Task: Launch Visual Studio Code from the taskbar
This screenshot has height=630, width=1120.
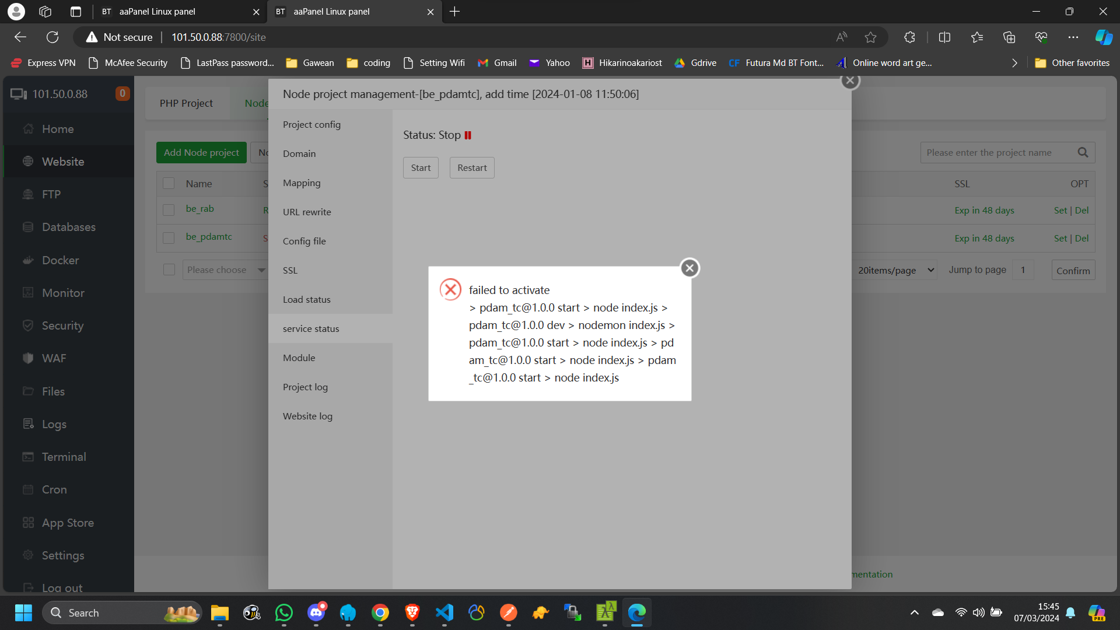Action: coord(444,612)
